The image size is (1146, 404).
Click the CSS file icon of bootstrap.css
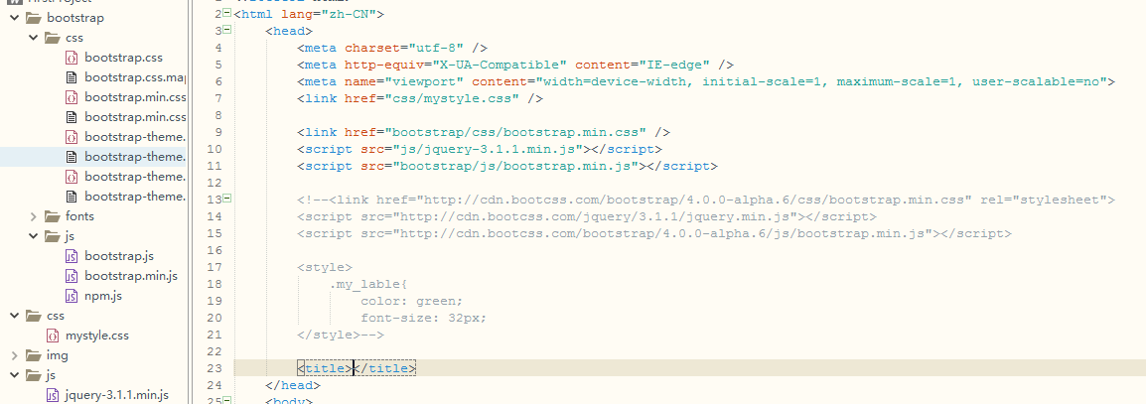(x=72, y=58)
